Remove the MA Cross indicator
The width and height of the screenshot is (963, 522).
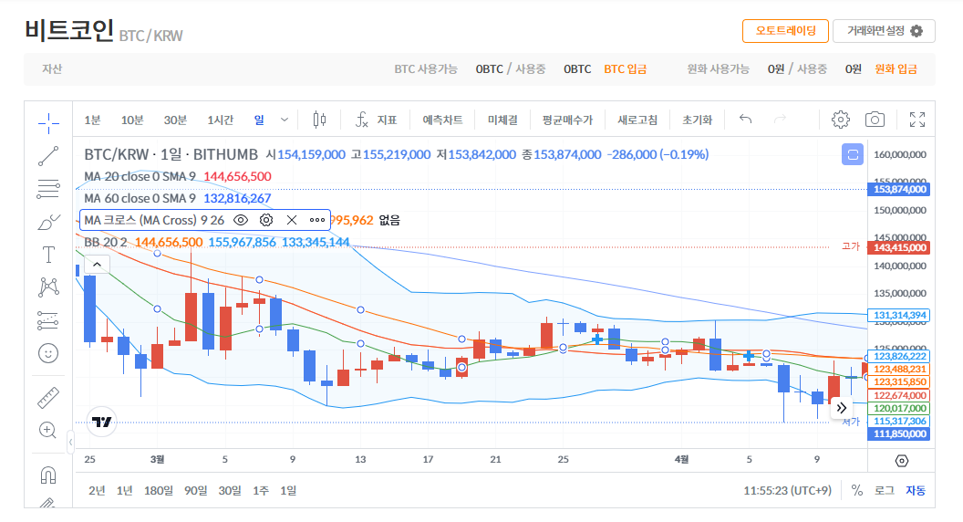[292, 220]
